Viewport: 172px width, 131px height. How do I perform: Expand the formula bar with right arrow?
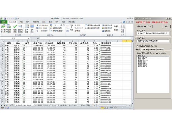(x=132, y=38)
